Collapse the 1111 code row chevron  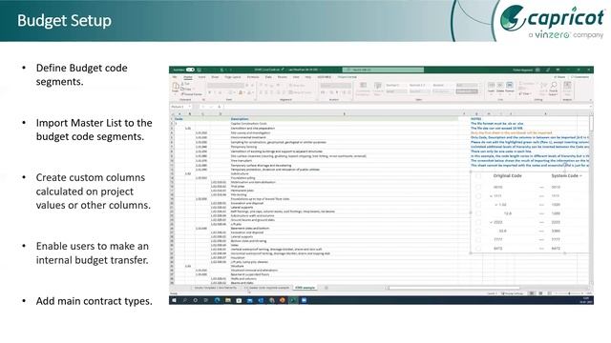[x=491, y=196]
